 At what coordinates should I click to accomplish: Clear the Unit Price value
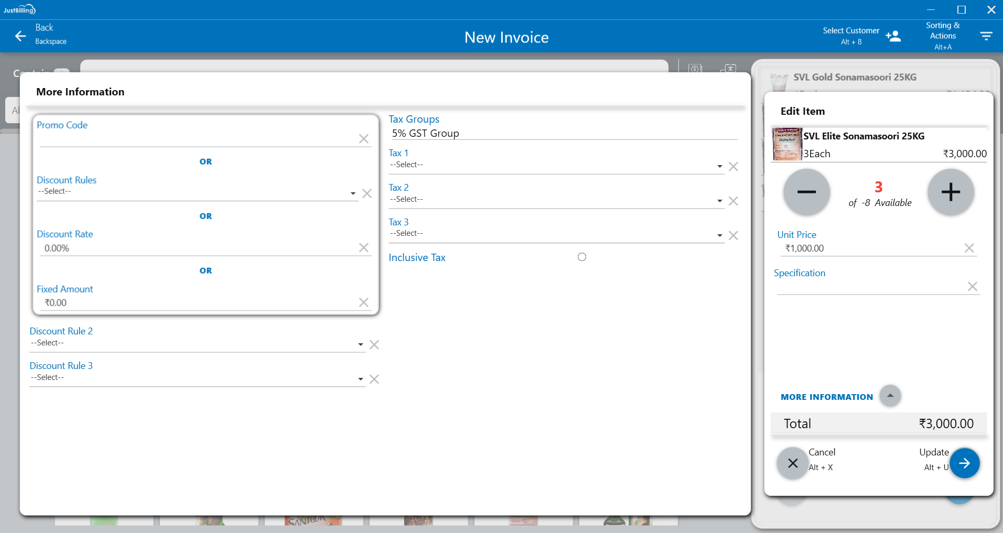pos(969,248)
